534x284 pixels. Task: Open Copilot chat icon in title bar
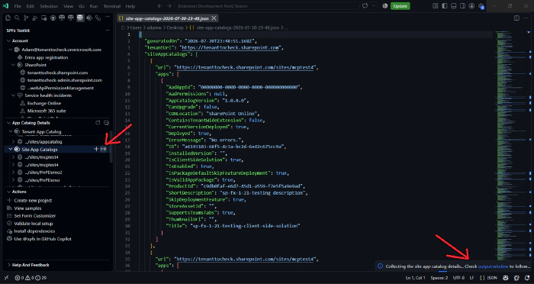tap(365, 6)
